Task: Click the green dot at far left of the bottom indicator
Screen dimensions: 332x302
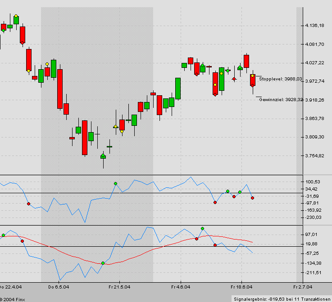Action: click(4, 235)
